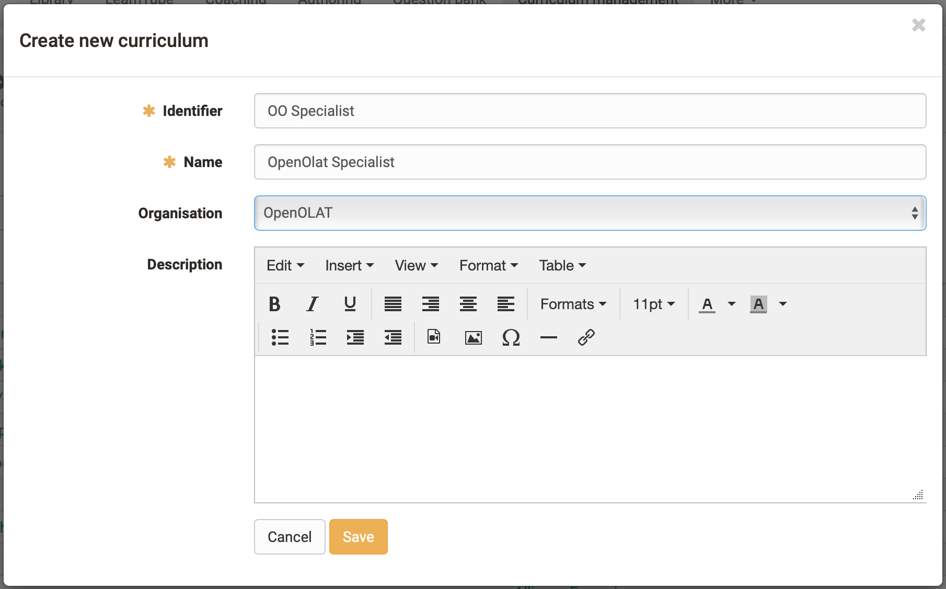This screenshot has height=589, width=946.
Task: Open the text color picker arrow
Action: coord(732,304)
